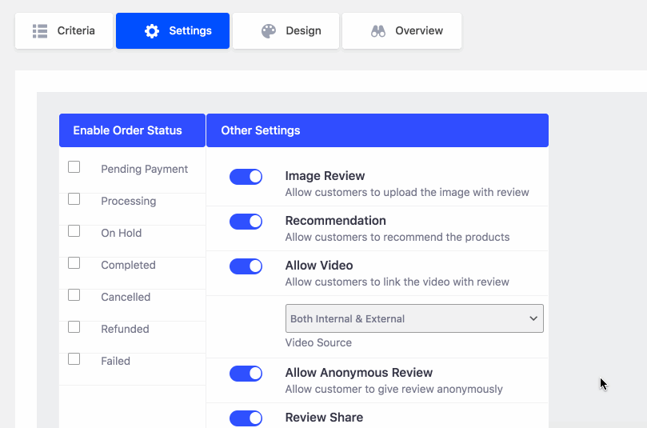Check the Processing order status checkbox
This screenshot has height=428, width=647.
pos(74,199)
